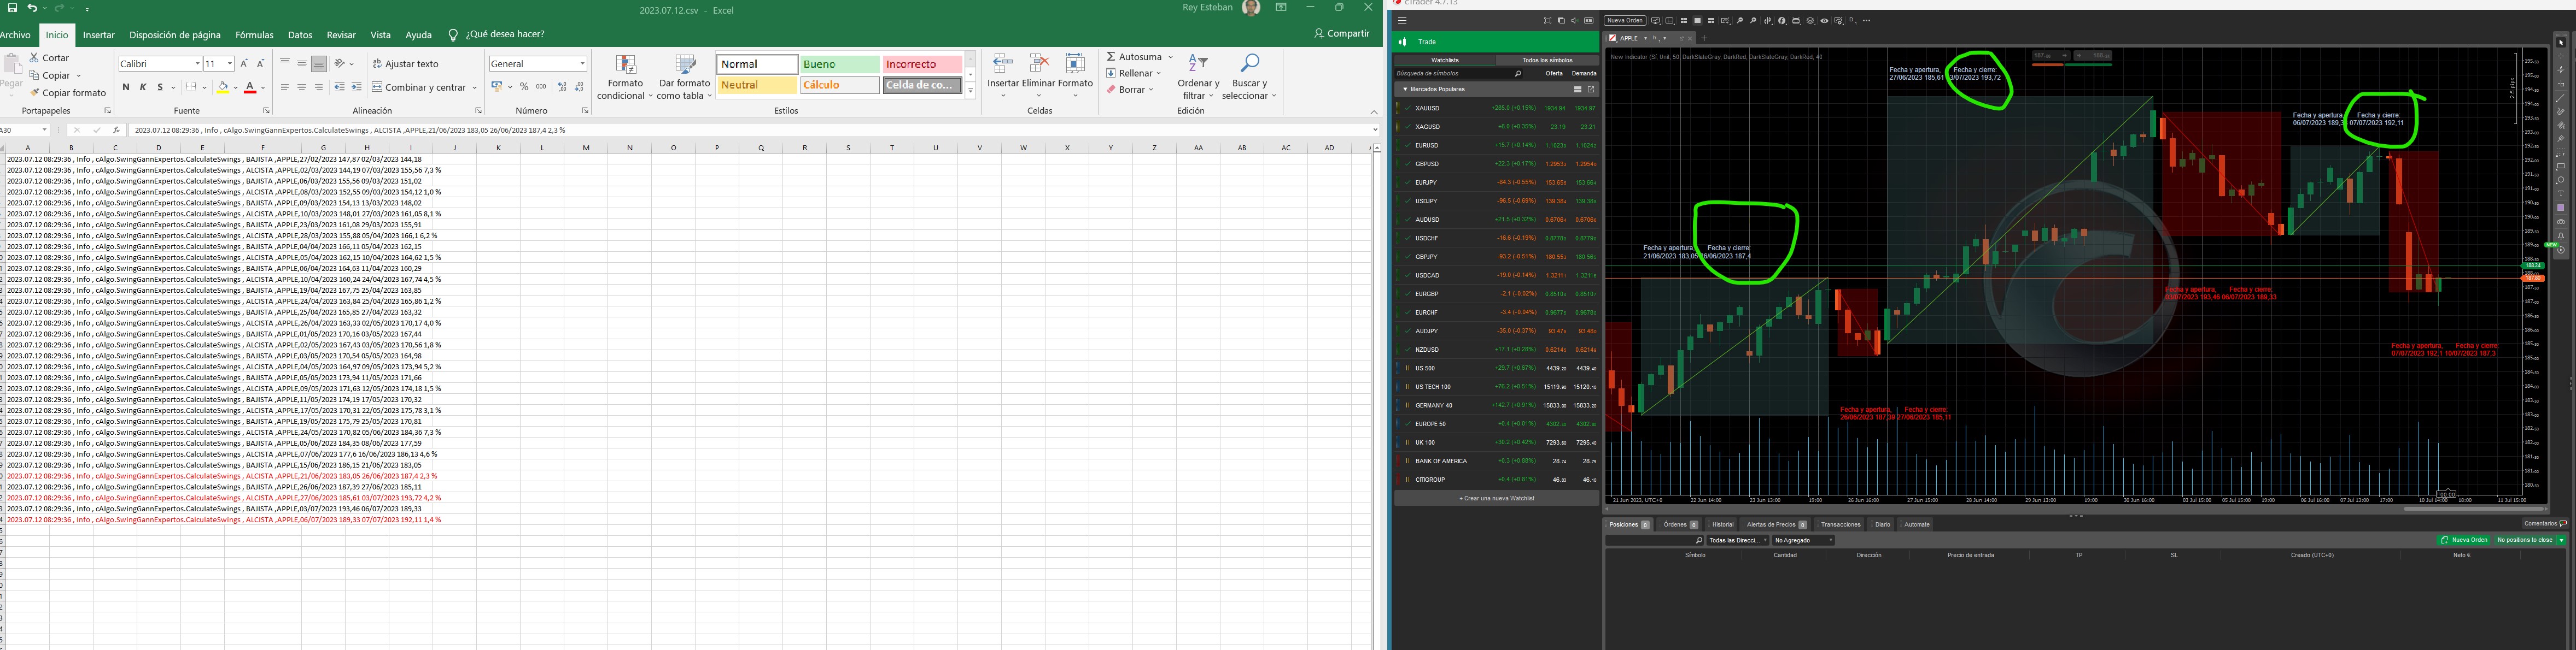This screenshot has height=650, width=2576.
Task: Open the Autosuma function
Action: point(1134,57)
